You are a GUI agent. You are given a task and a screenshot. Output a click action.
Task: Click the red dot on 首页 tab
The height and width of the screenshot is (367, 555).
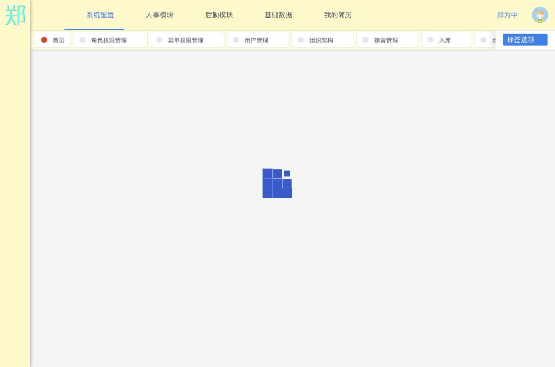(44, 40)
